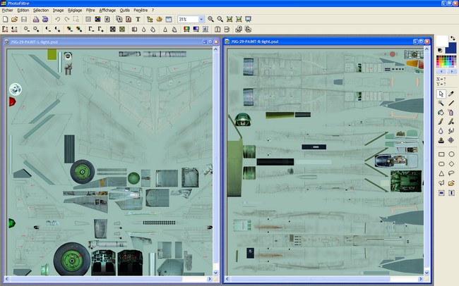Decrease saturation with colored minus icon

[69, 29]
